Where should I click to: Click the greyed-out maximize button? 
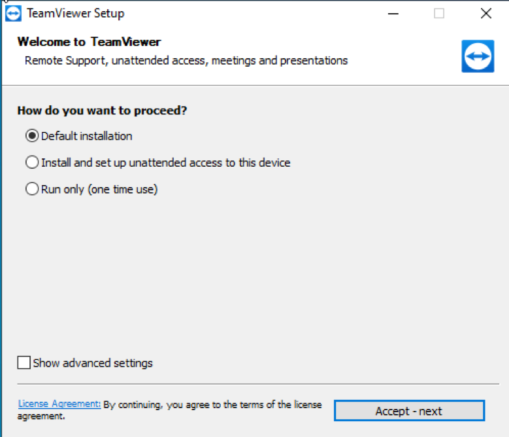point(439,14)
